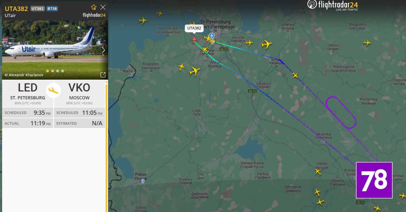The height and width of the screenshot is (212, 406).
Task: Click the yellow plane near Tikhvin
Action: pos(367,42)
